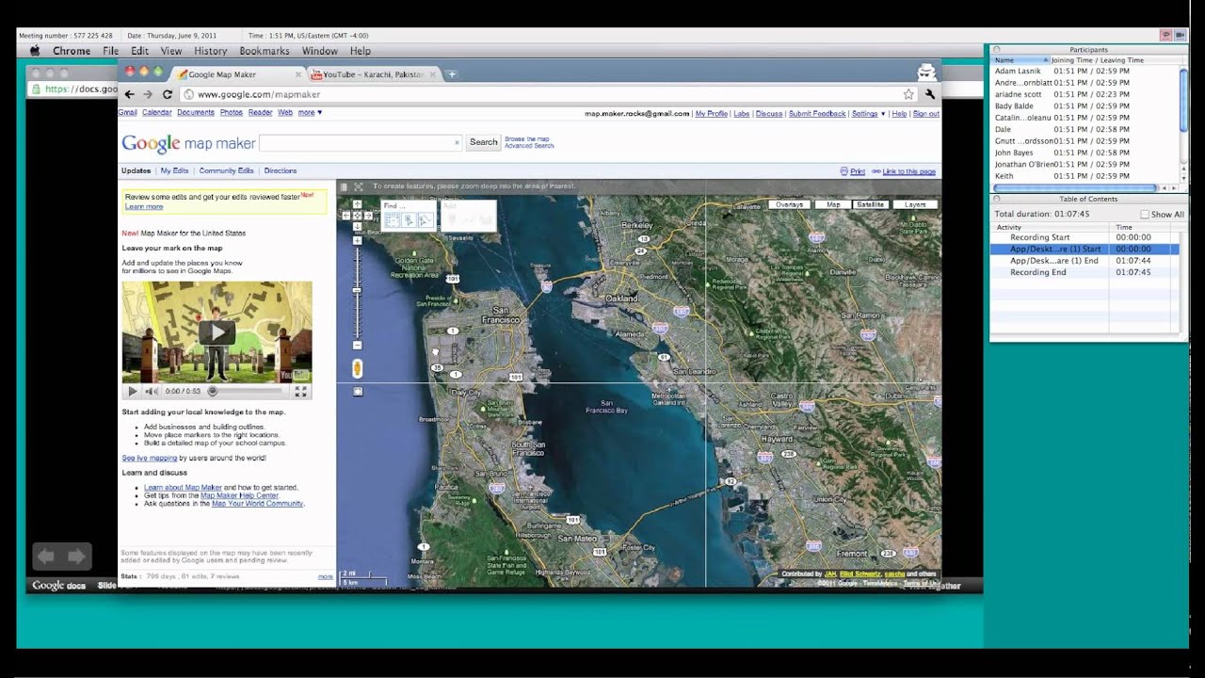Click the Print link
1205x678 pixels.
coord(858,171)
